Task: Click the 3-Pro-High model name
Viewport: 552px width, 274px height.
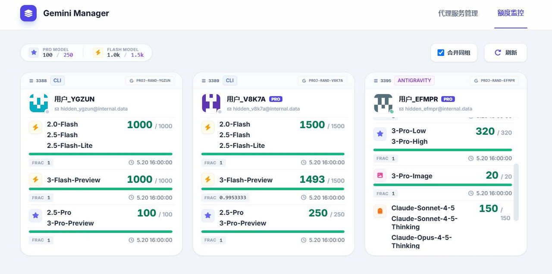Action: 409,142
